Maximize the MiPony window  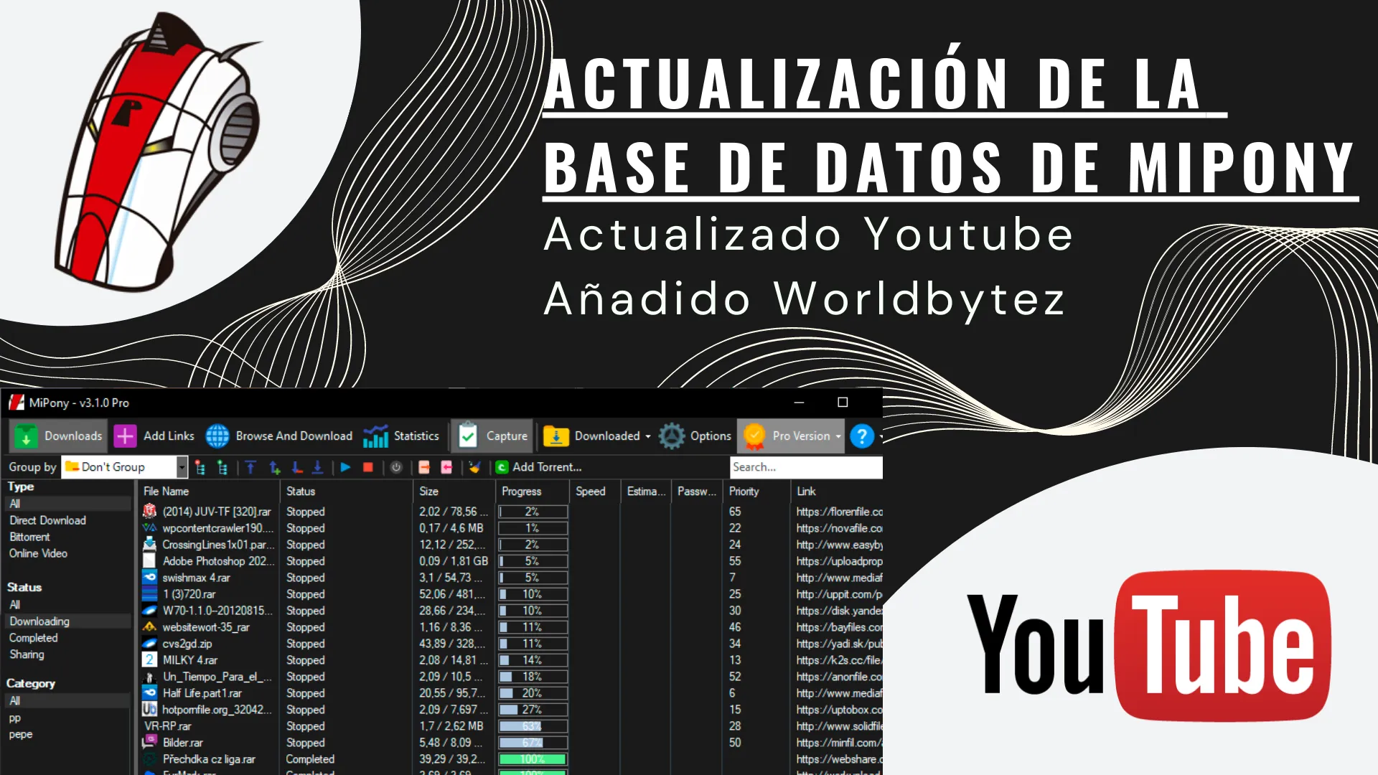(x=843, y=403)
